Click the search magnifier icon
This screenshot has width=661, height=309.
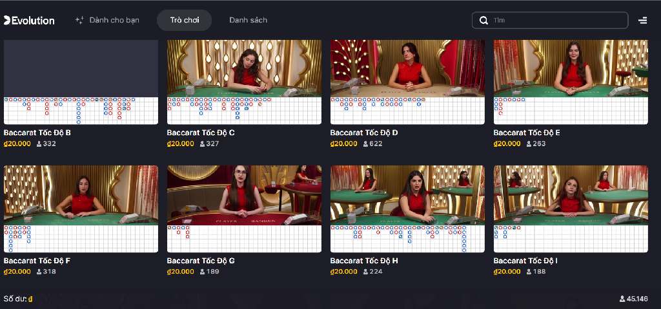pyautogui.click(x=483, y=20)
